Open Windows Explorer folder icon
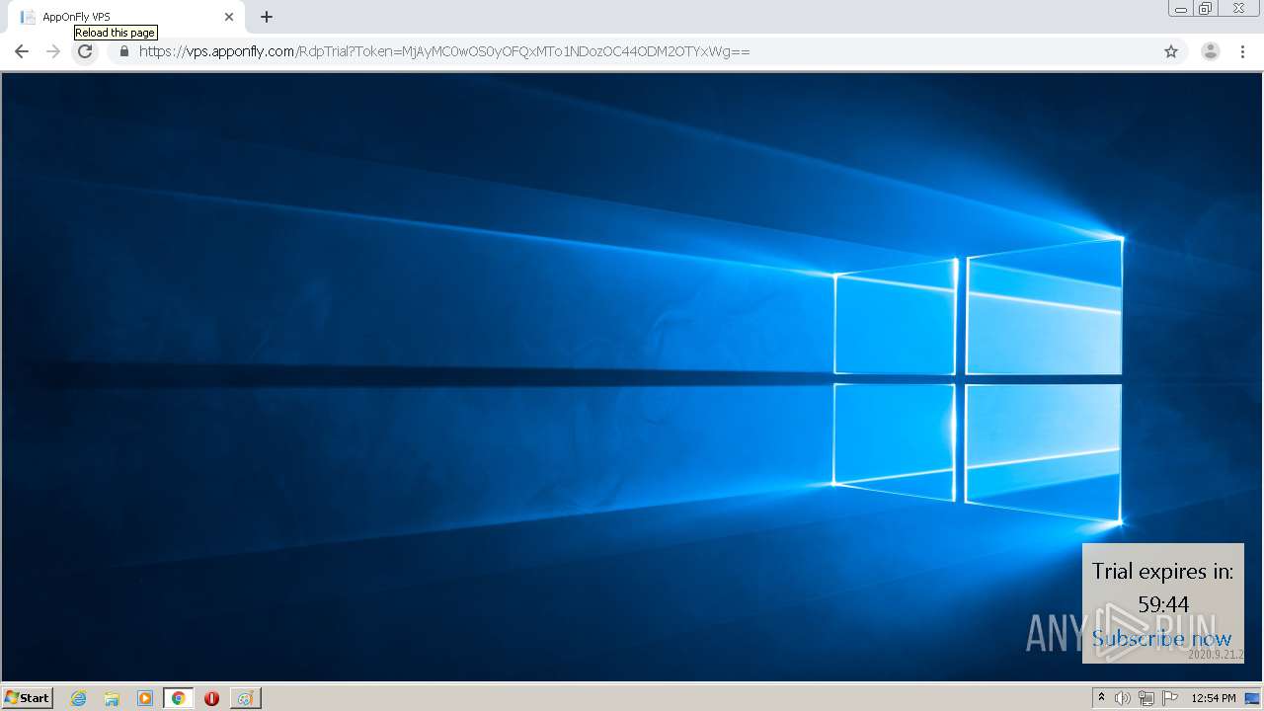1264x711 pixels. tap(112, 698)
